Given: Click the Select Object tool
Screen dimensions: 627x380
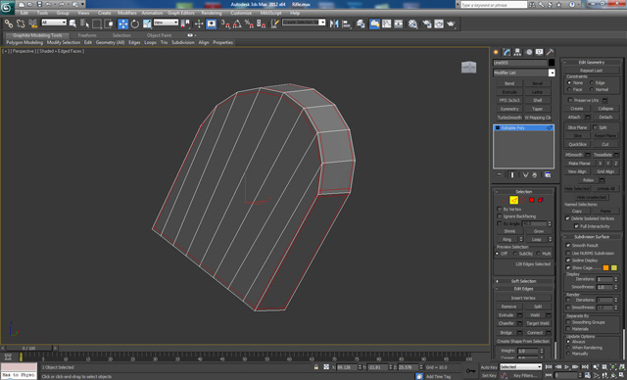Looking at the screenshot, I should [x=72, y=24].
